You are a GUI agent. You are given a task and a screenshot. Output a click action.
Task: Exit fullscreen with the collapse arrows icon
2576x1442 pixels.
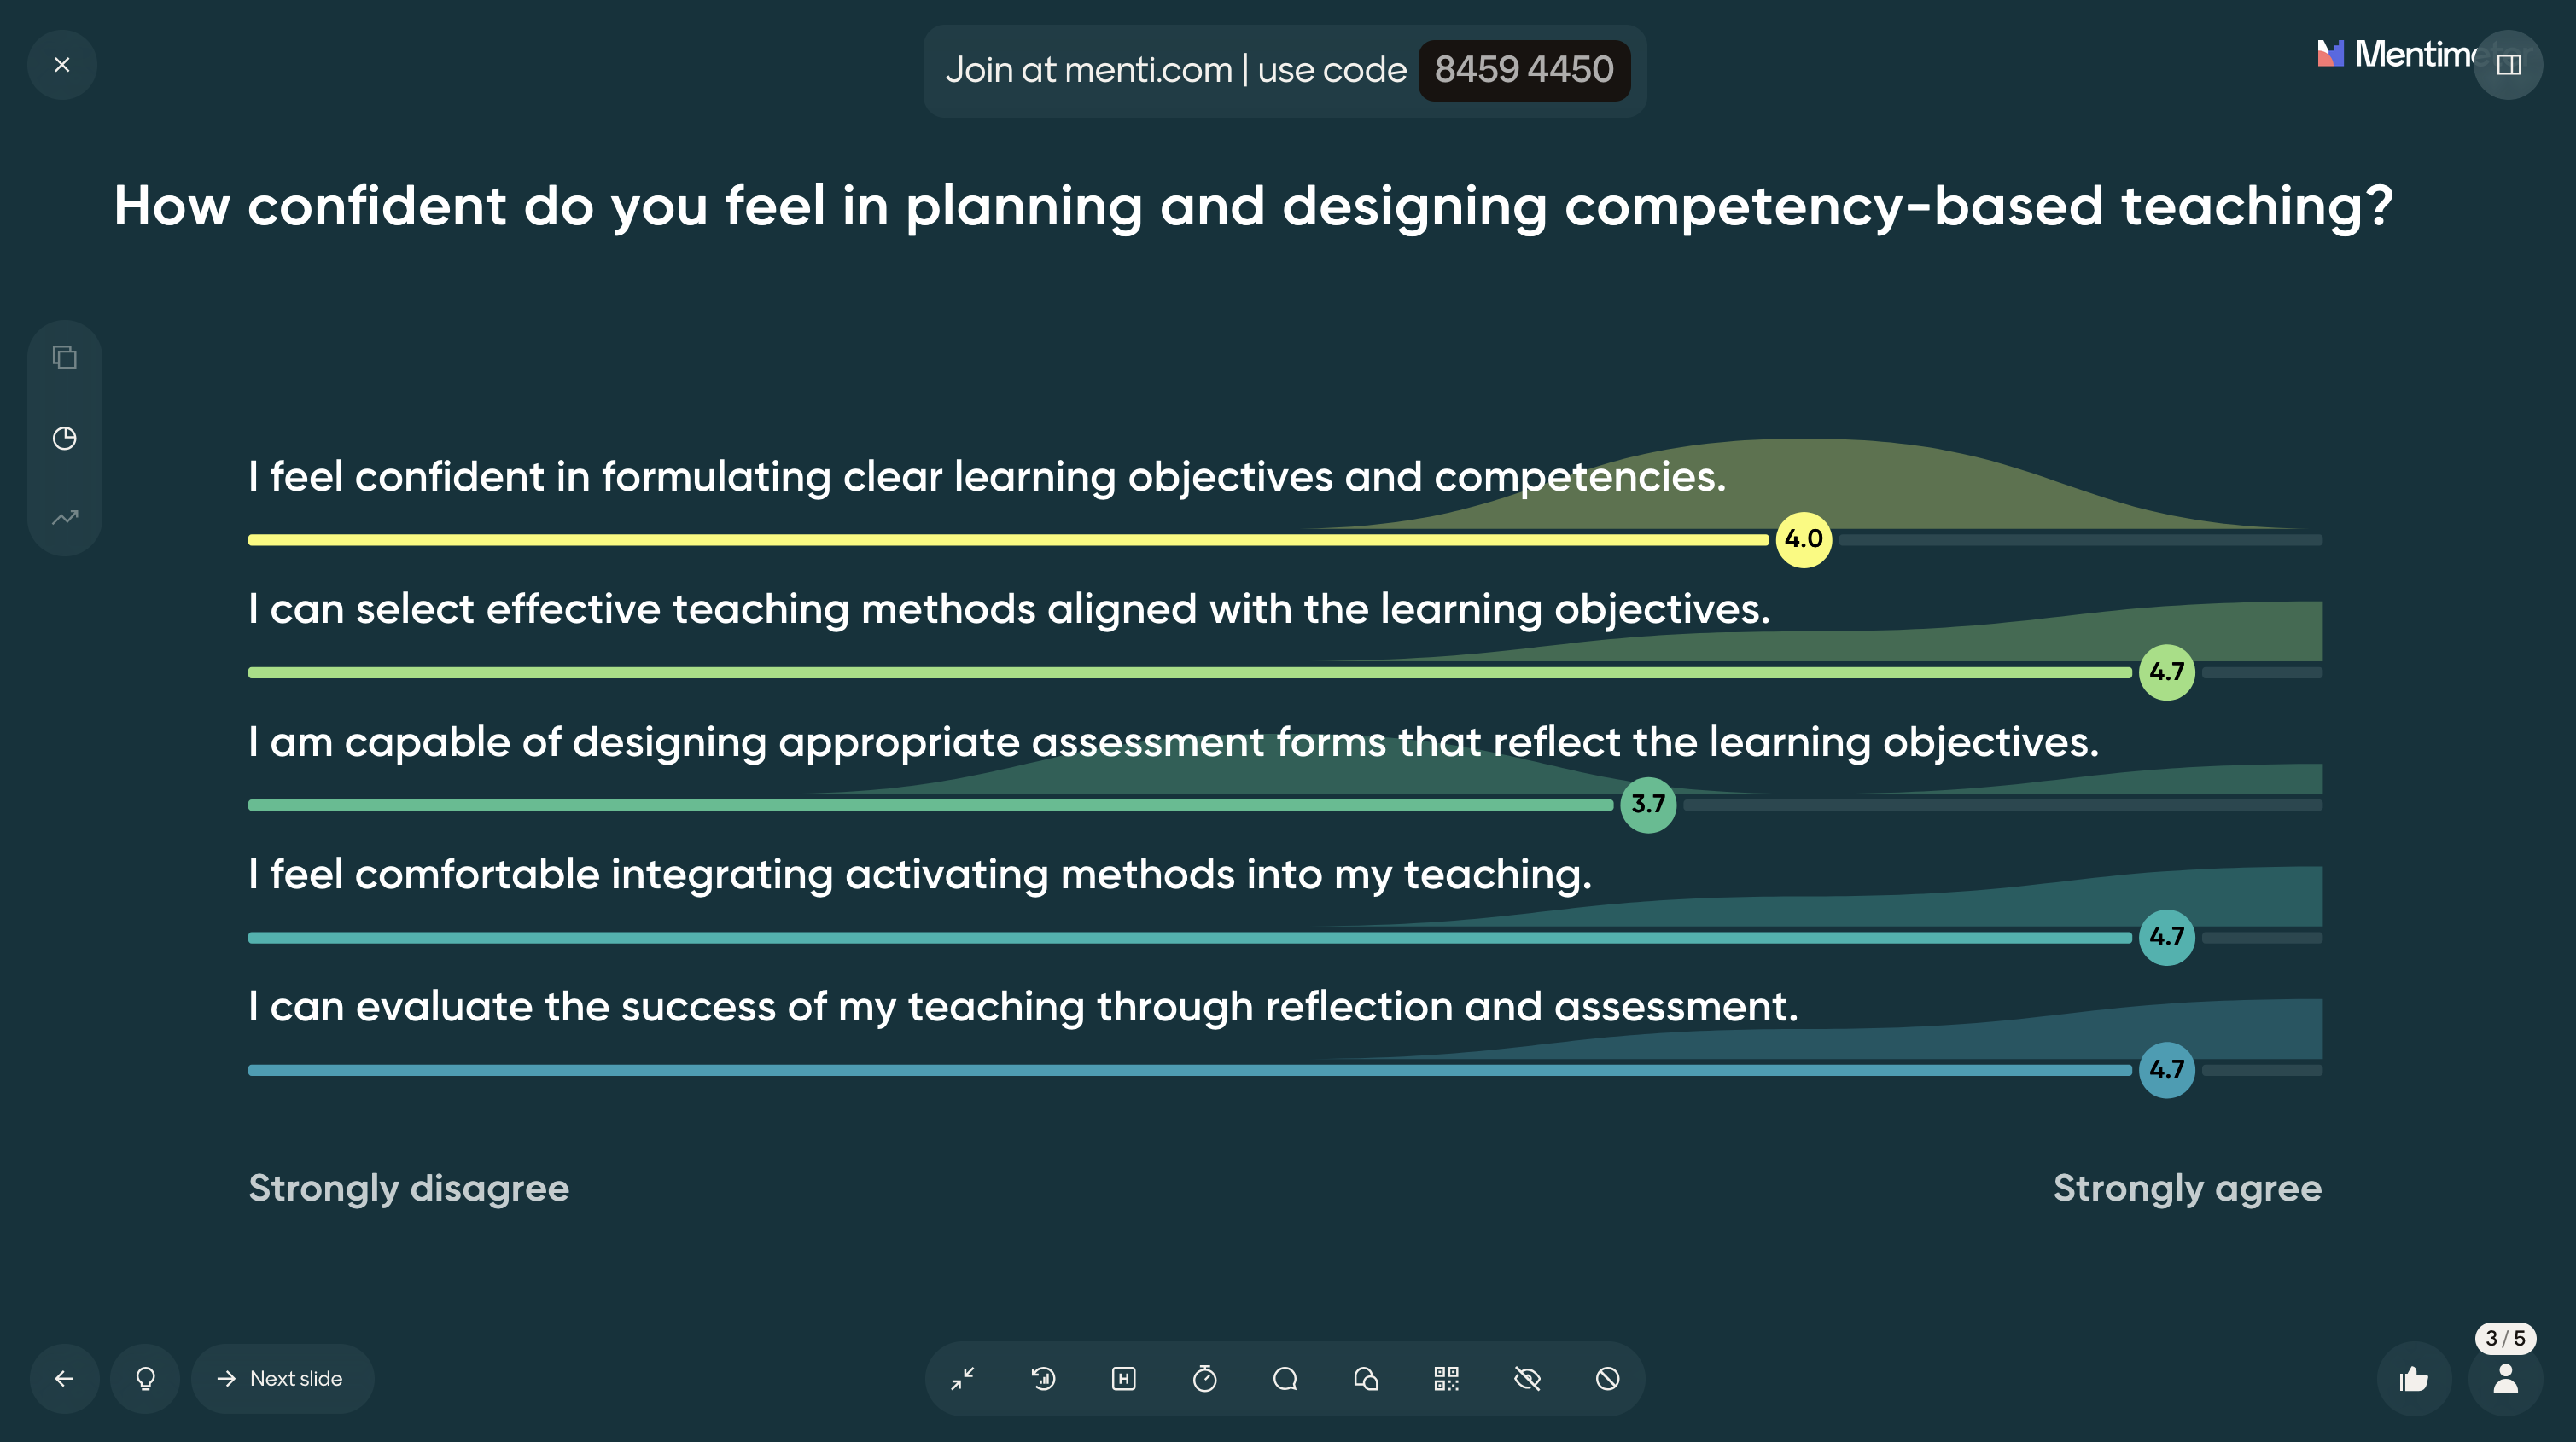[x=963, y=1379]
